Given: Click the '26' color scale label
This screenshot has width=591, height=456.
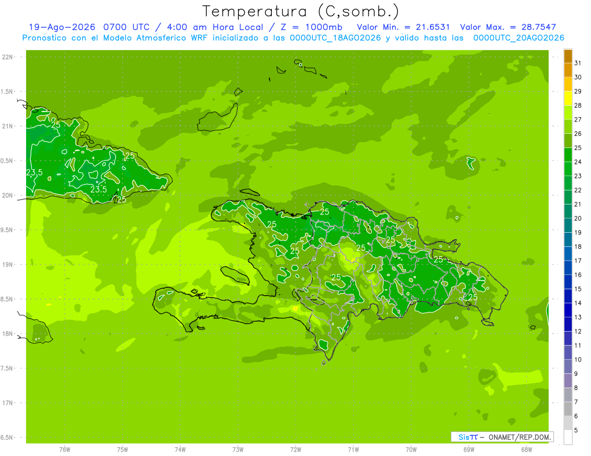Looking at the screenshot, I should 578,134.
